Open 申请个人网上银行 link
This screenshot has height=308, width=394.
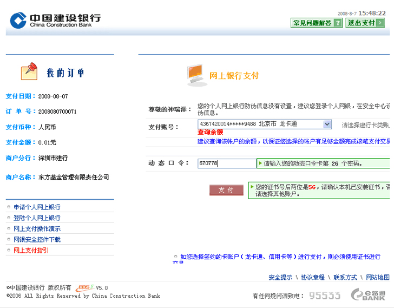click(37, 207)
